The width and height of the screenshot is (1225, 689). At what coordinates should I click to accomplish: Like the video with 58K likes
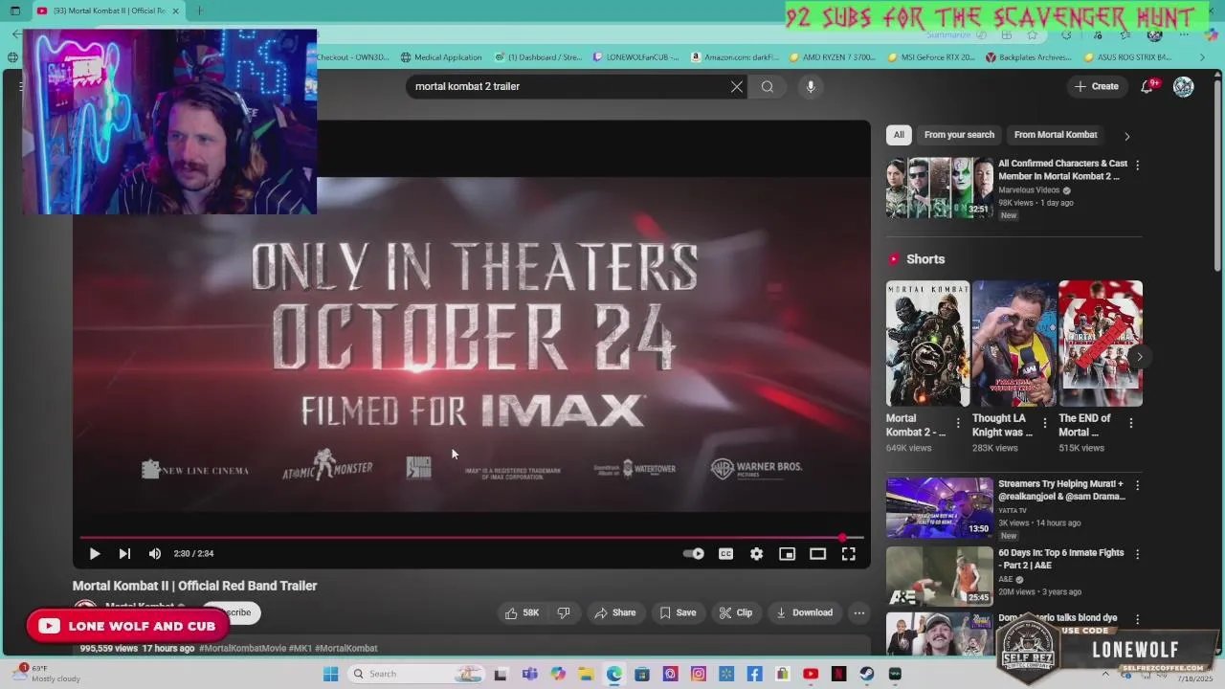522,612
